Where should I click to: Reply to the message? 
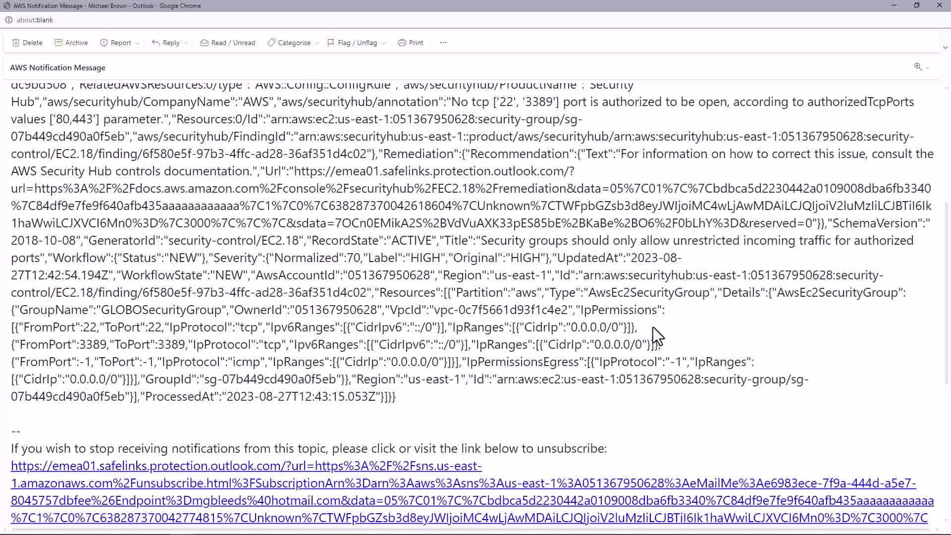(166, 43)
